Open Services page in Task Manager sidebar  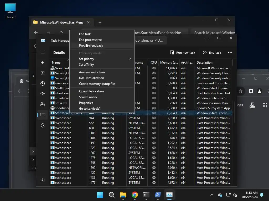point(43,125)
